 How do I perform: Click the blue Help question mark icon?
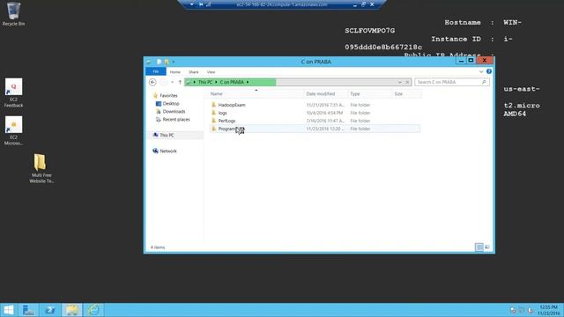click(489, 71)
